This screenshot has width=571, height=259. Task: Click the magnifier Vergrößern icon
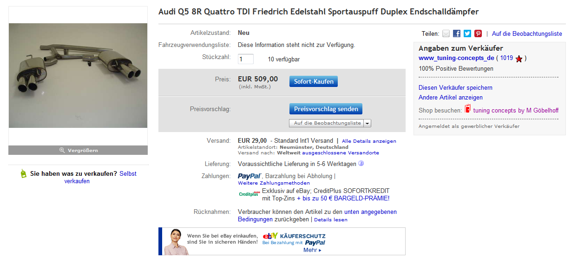[x=62, y=150]
